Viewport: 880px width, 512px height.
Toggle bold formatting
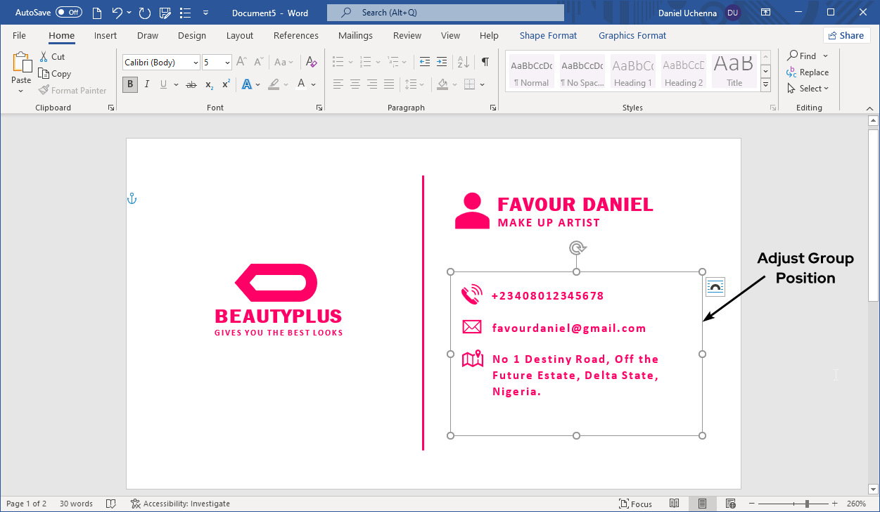point(129,84)
